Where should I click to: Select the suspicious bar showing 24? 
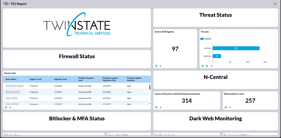pyautogui.click(x=217, y=56)
